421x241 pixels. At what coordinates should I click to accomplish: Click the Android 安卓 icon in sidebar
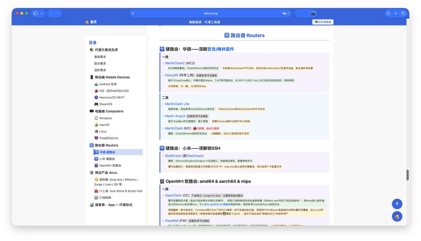point(95,84)
